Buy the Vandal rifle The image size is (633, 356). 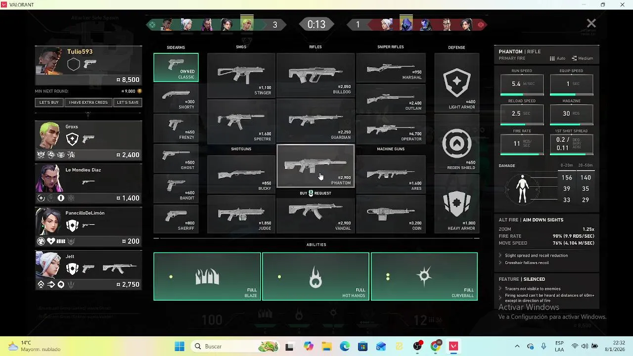pos(316,215)
